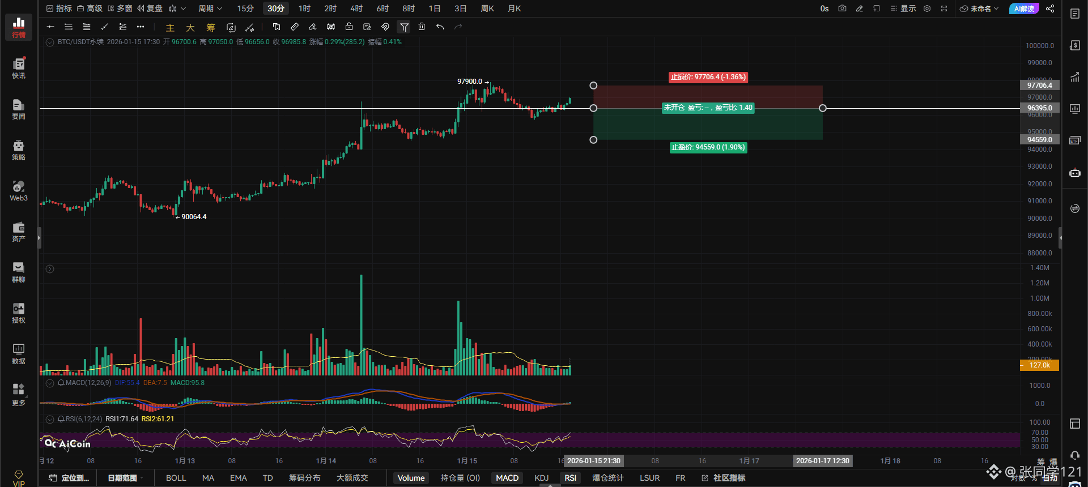1088x487 pixels.
Task: Toggle the lock drawings icon
Action: [349, 27]
